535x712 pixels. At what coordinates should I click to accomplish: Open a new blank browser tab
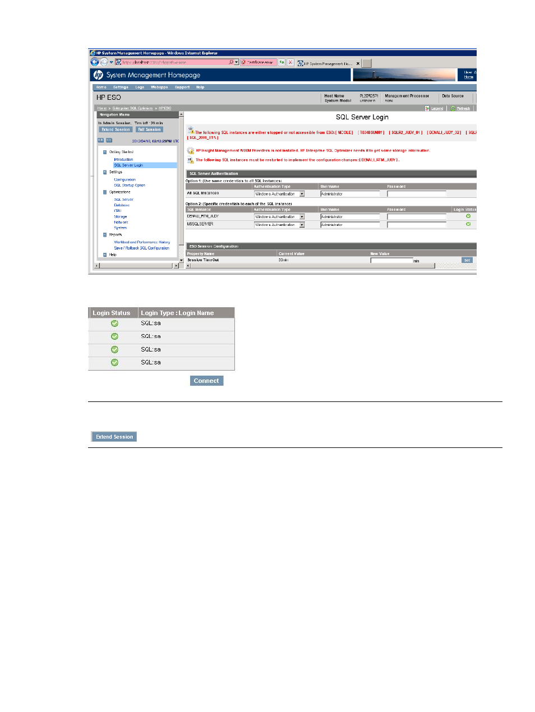(366, 63)
